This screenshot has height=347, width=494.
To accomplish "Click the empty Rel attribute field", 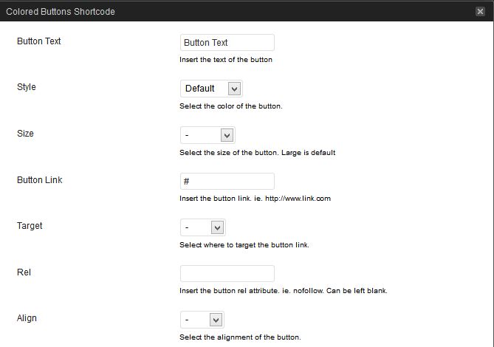I will coord(227,273).
